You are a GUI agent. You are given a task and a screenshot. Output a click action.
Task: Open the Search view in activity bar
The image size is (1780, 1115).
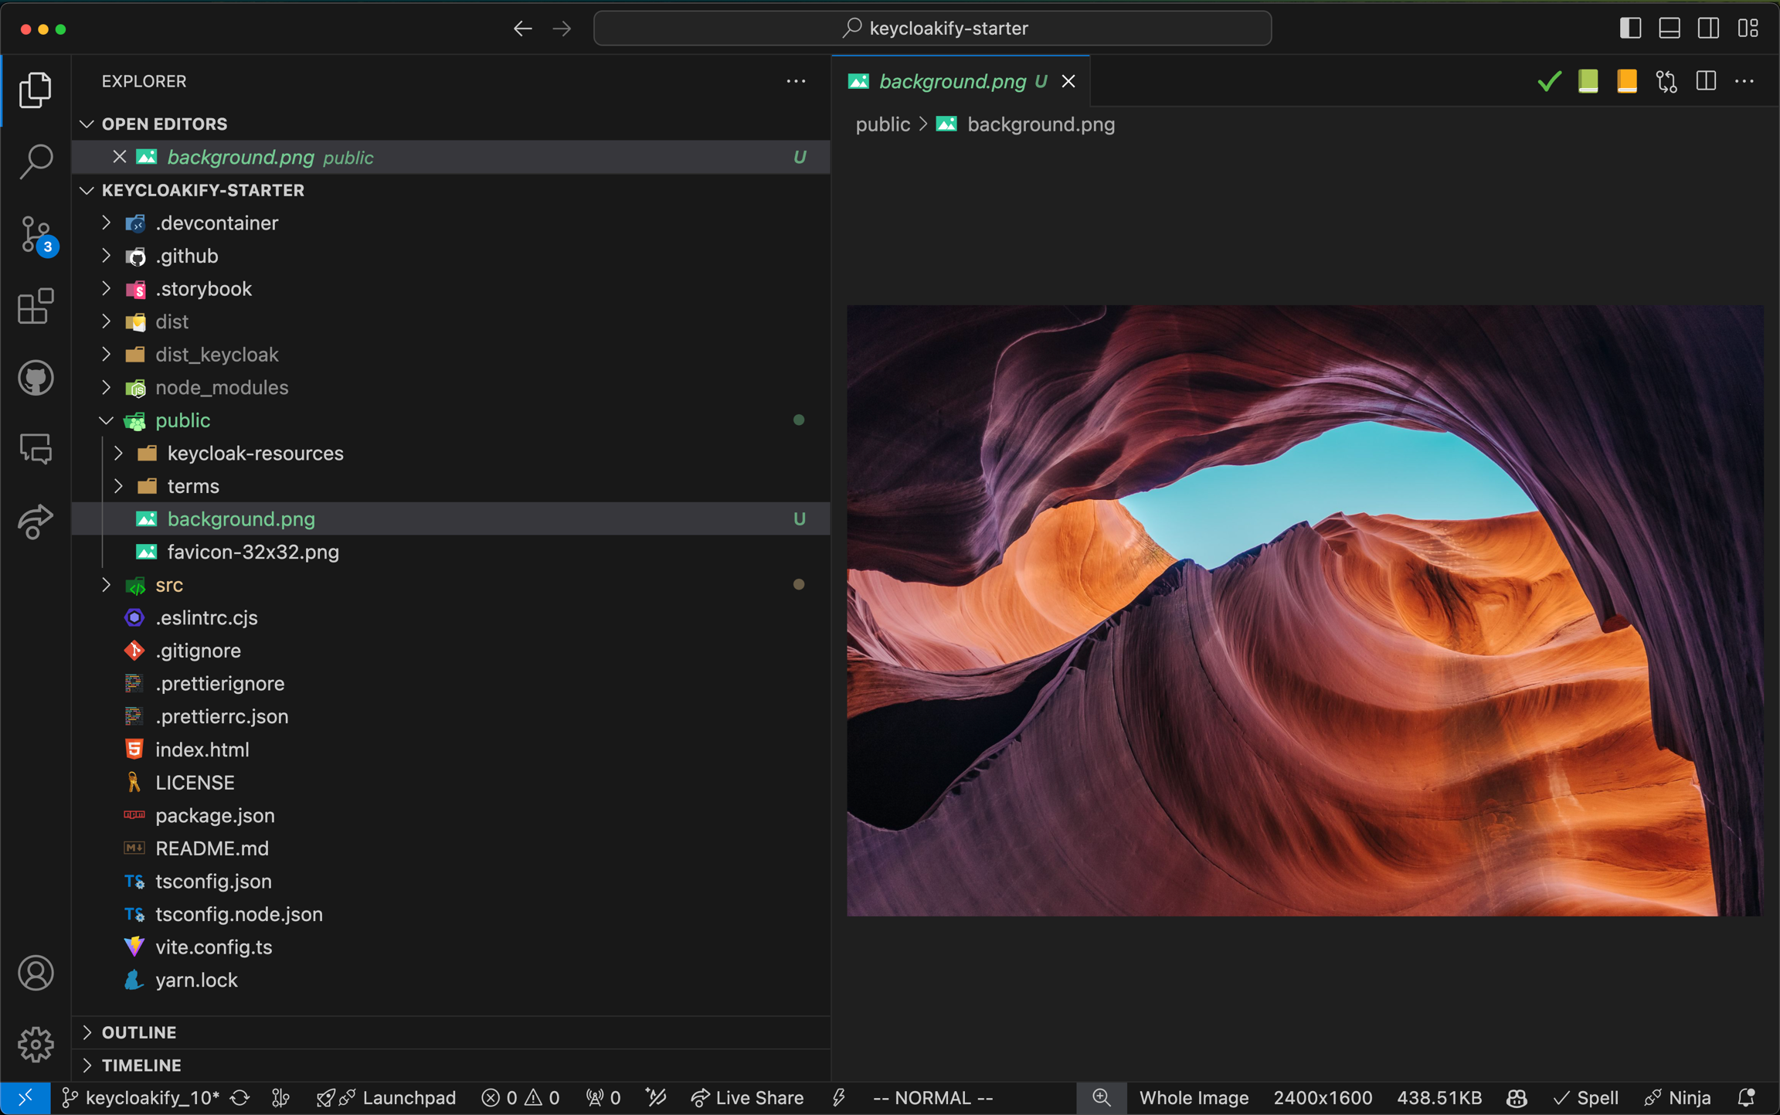pos(36,161)
